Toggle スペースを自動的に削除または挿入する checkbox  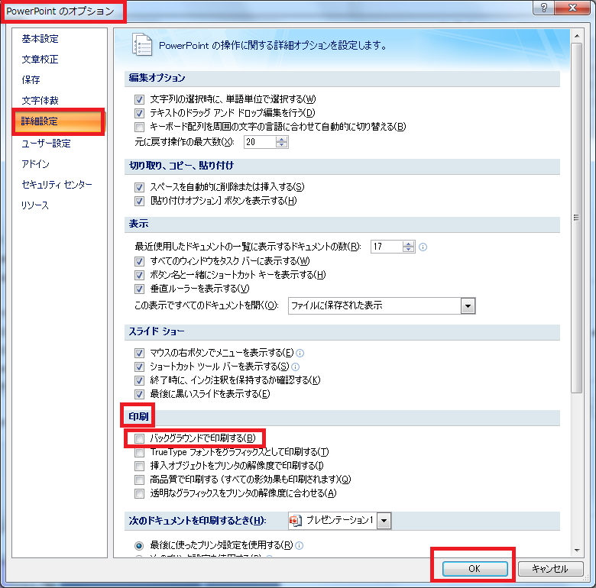point(140,187)
